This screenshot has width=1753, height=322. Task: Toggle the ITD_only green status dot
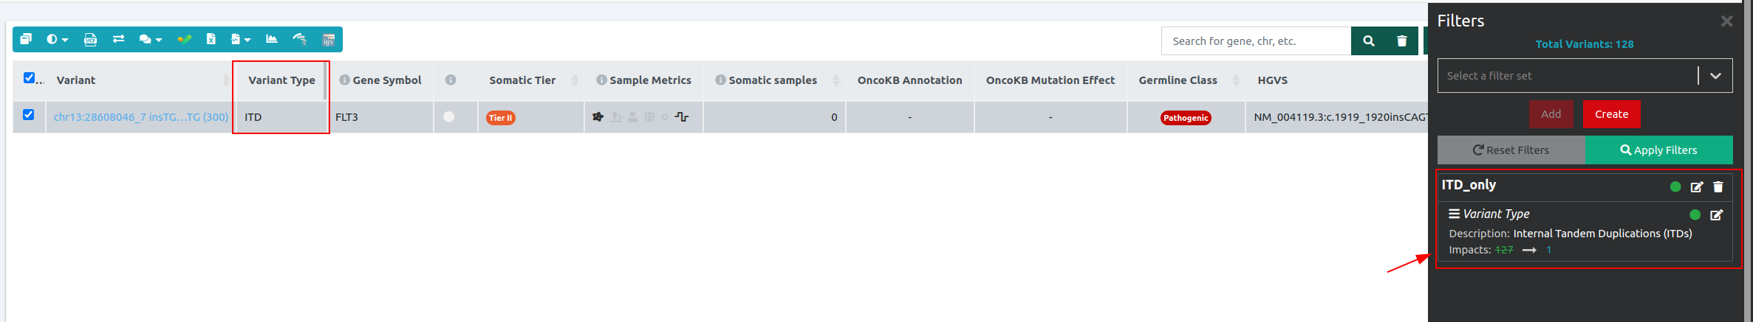coord(1675,187)
